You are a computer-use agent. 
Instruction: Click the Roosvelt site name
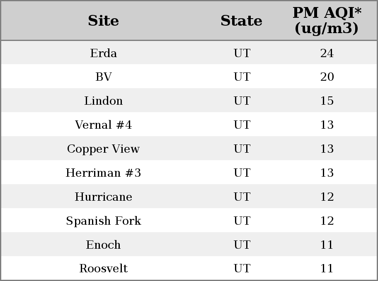(x=104, y=268)
